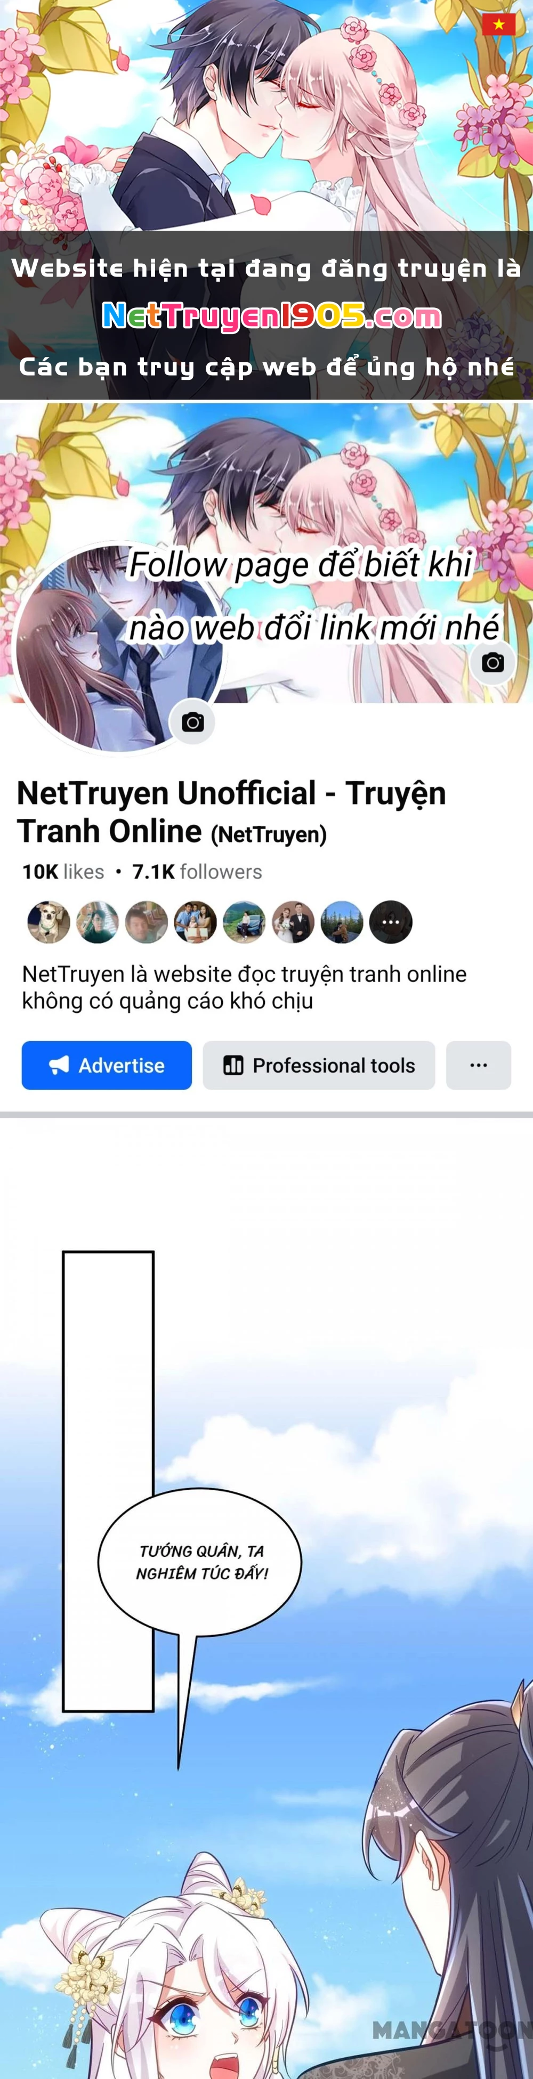The width and height of the screenshot is (533, 2079).
Task: Open the three-dot more options button
Action: point(479,1065)
